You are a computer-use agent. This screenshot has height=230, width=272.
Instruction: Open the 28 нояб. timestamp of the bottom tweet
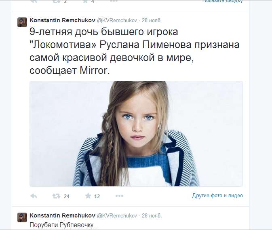coord(152,215)
